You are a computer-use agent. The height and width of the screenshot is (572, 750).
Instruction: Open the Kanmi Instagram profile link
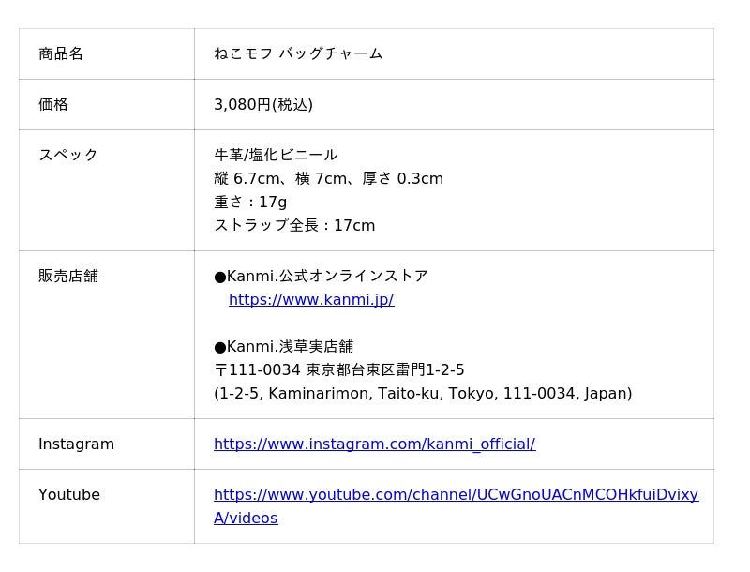pos(374,444)
